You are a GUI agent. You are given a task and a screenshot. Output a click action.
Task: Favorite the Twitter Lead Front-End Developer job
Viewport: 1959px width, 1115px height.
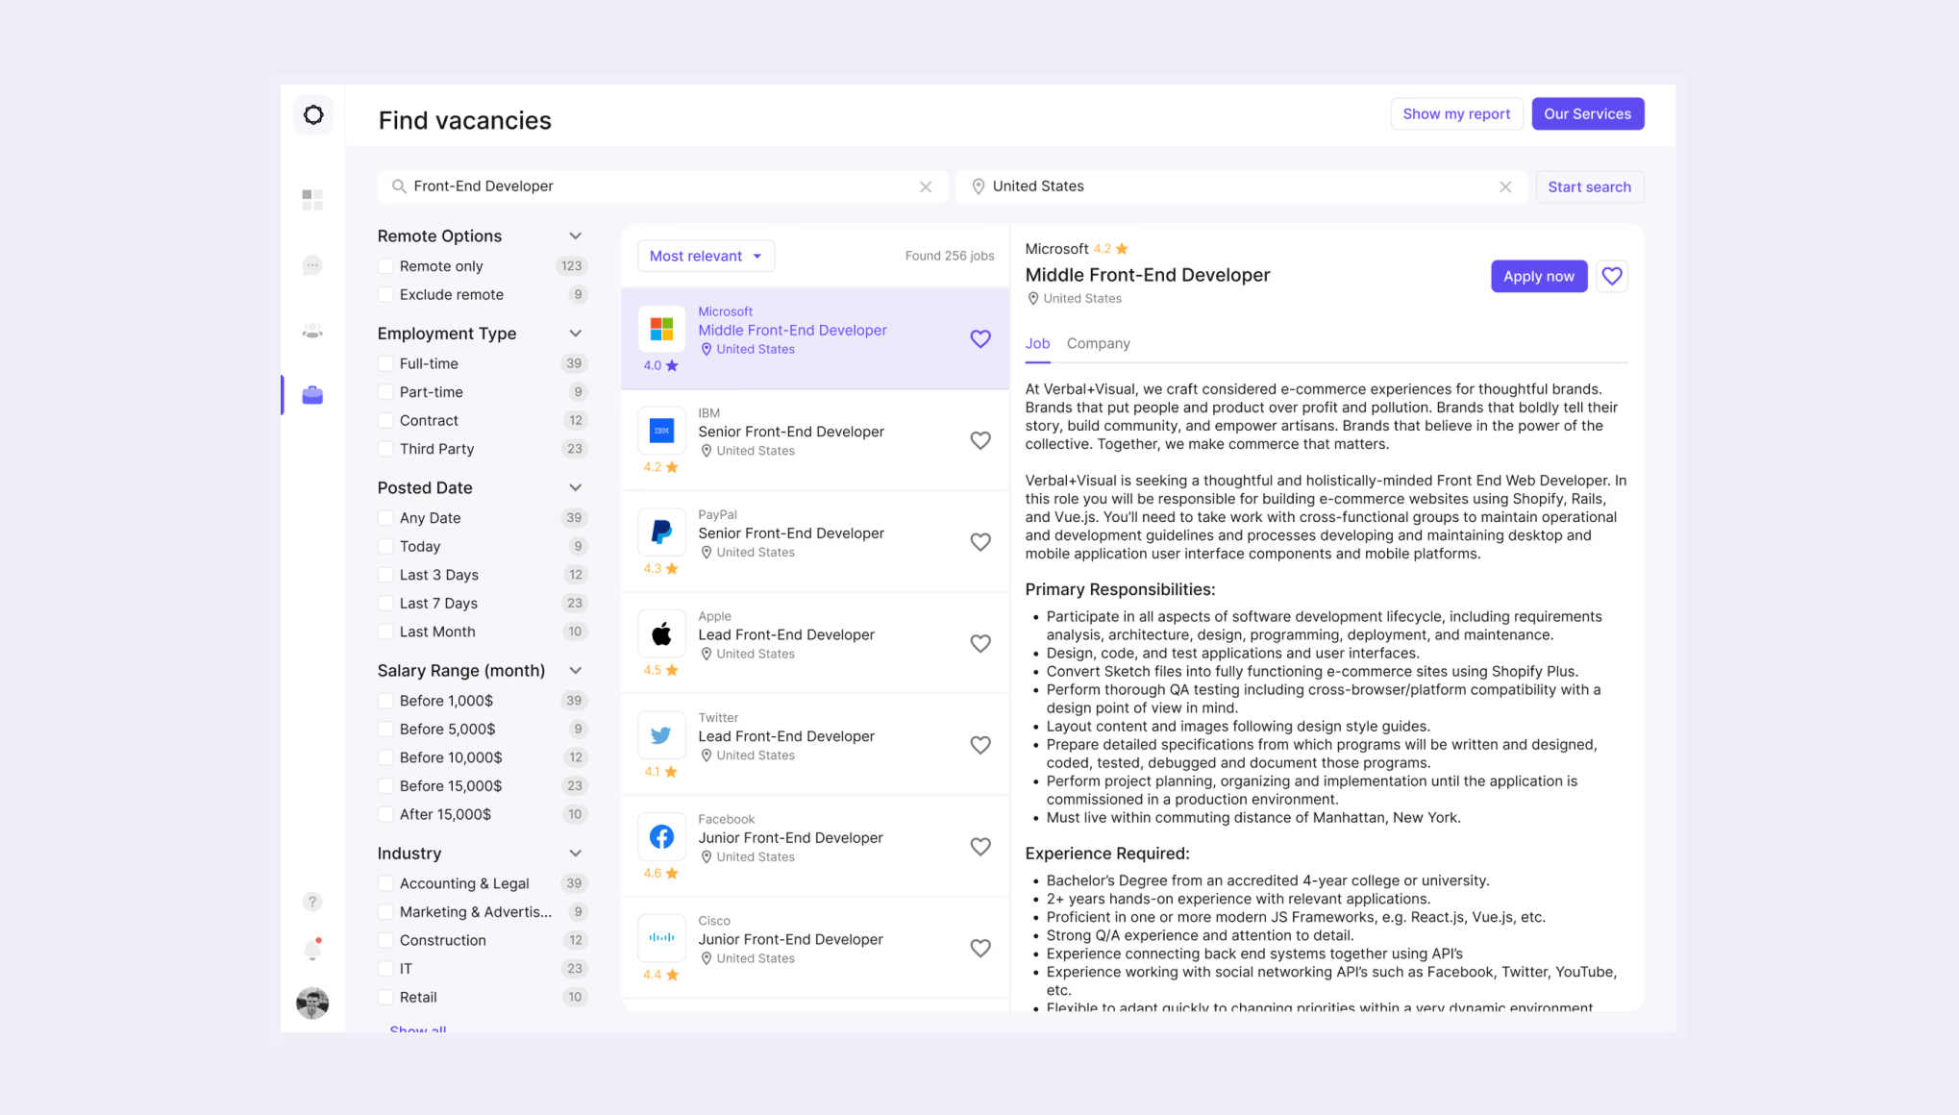979,745
